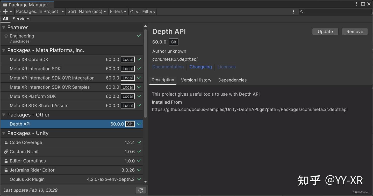Open the Version History tab
Image resolution: width=373 pixels, height=196 pixels.
pos(196,80)
